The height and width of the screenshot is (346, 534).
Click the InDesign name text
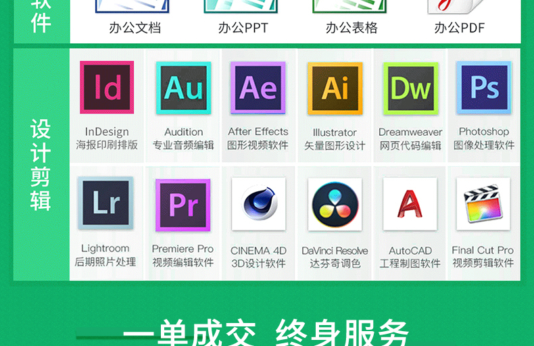pyautogui.click(x=107, y=132)
